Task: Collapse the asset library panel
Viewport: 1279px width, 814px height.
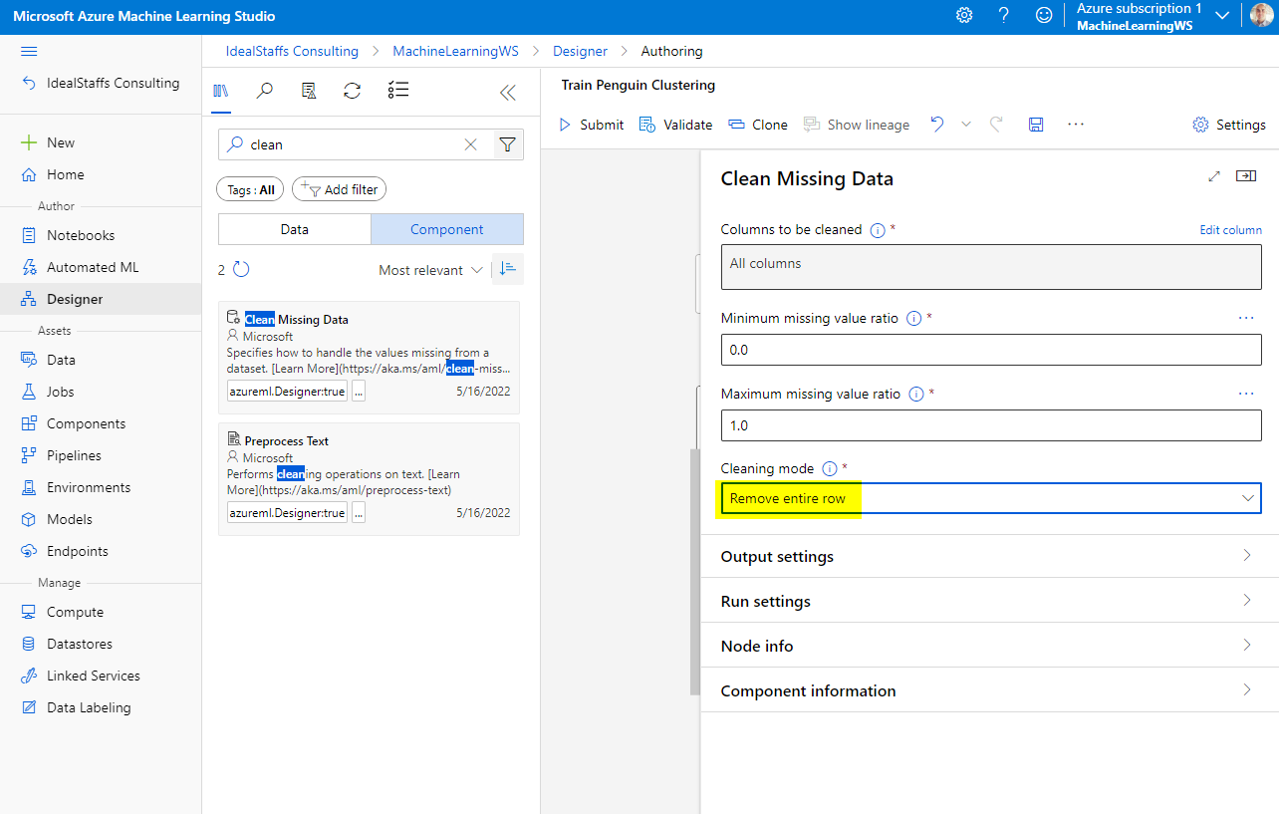Action: point(508,93)
